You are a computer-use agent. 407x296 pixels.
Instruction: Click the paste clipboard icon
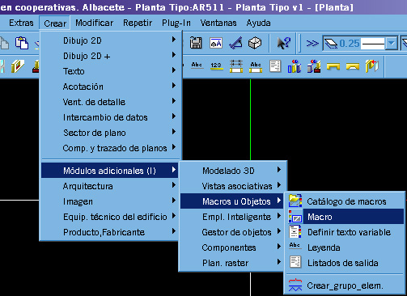coord(22,43)
